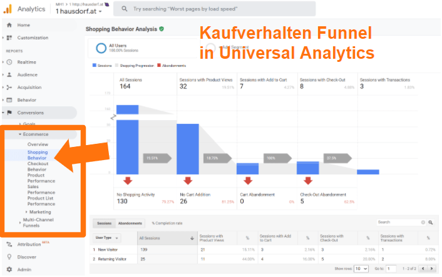Click the Sessions with Product Views bar
This screenshot has height=277, width=442.
(188, 149)
